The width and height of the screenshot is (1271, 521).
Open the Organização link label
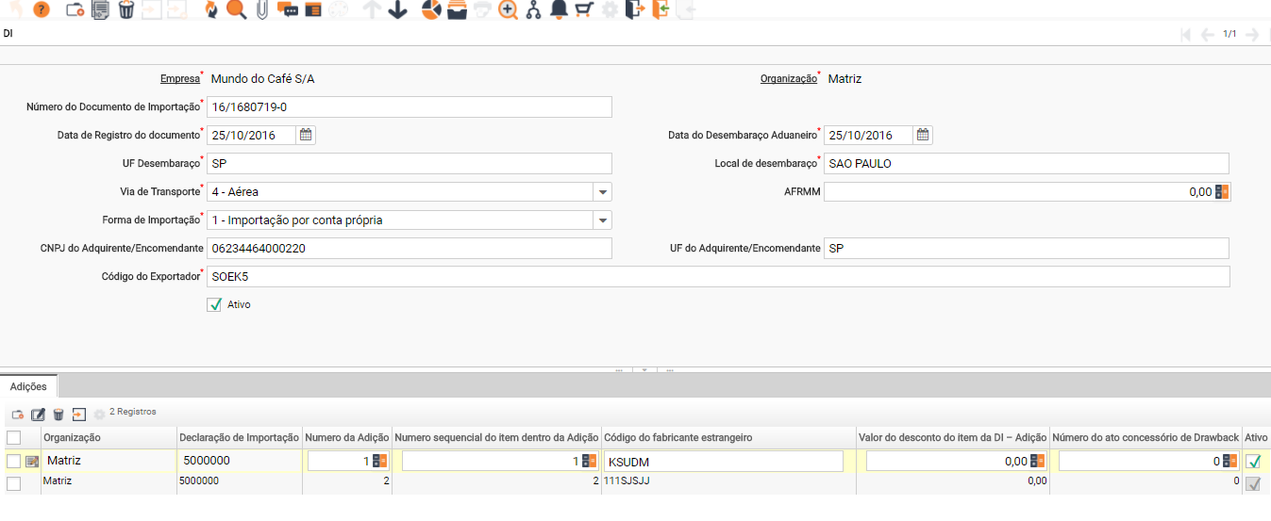point(789,79)
